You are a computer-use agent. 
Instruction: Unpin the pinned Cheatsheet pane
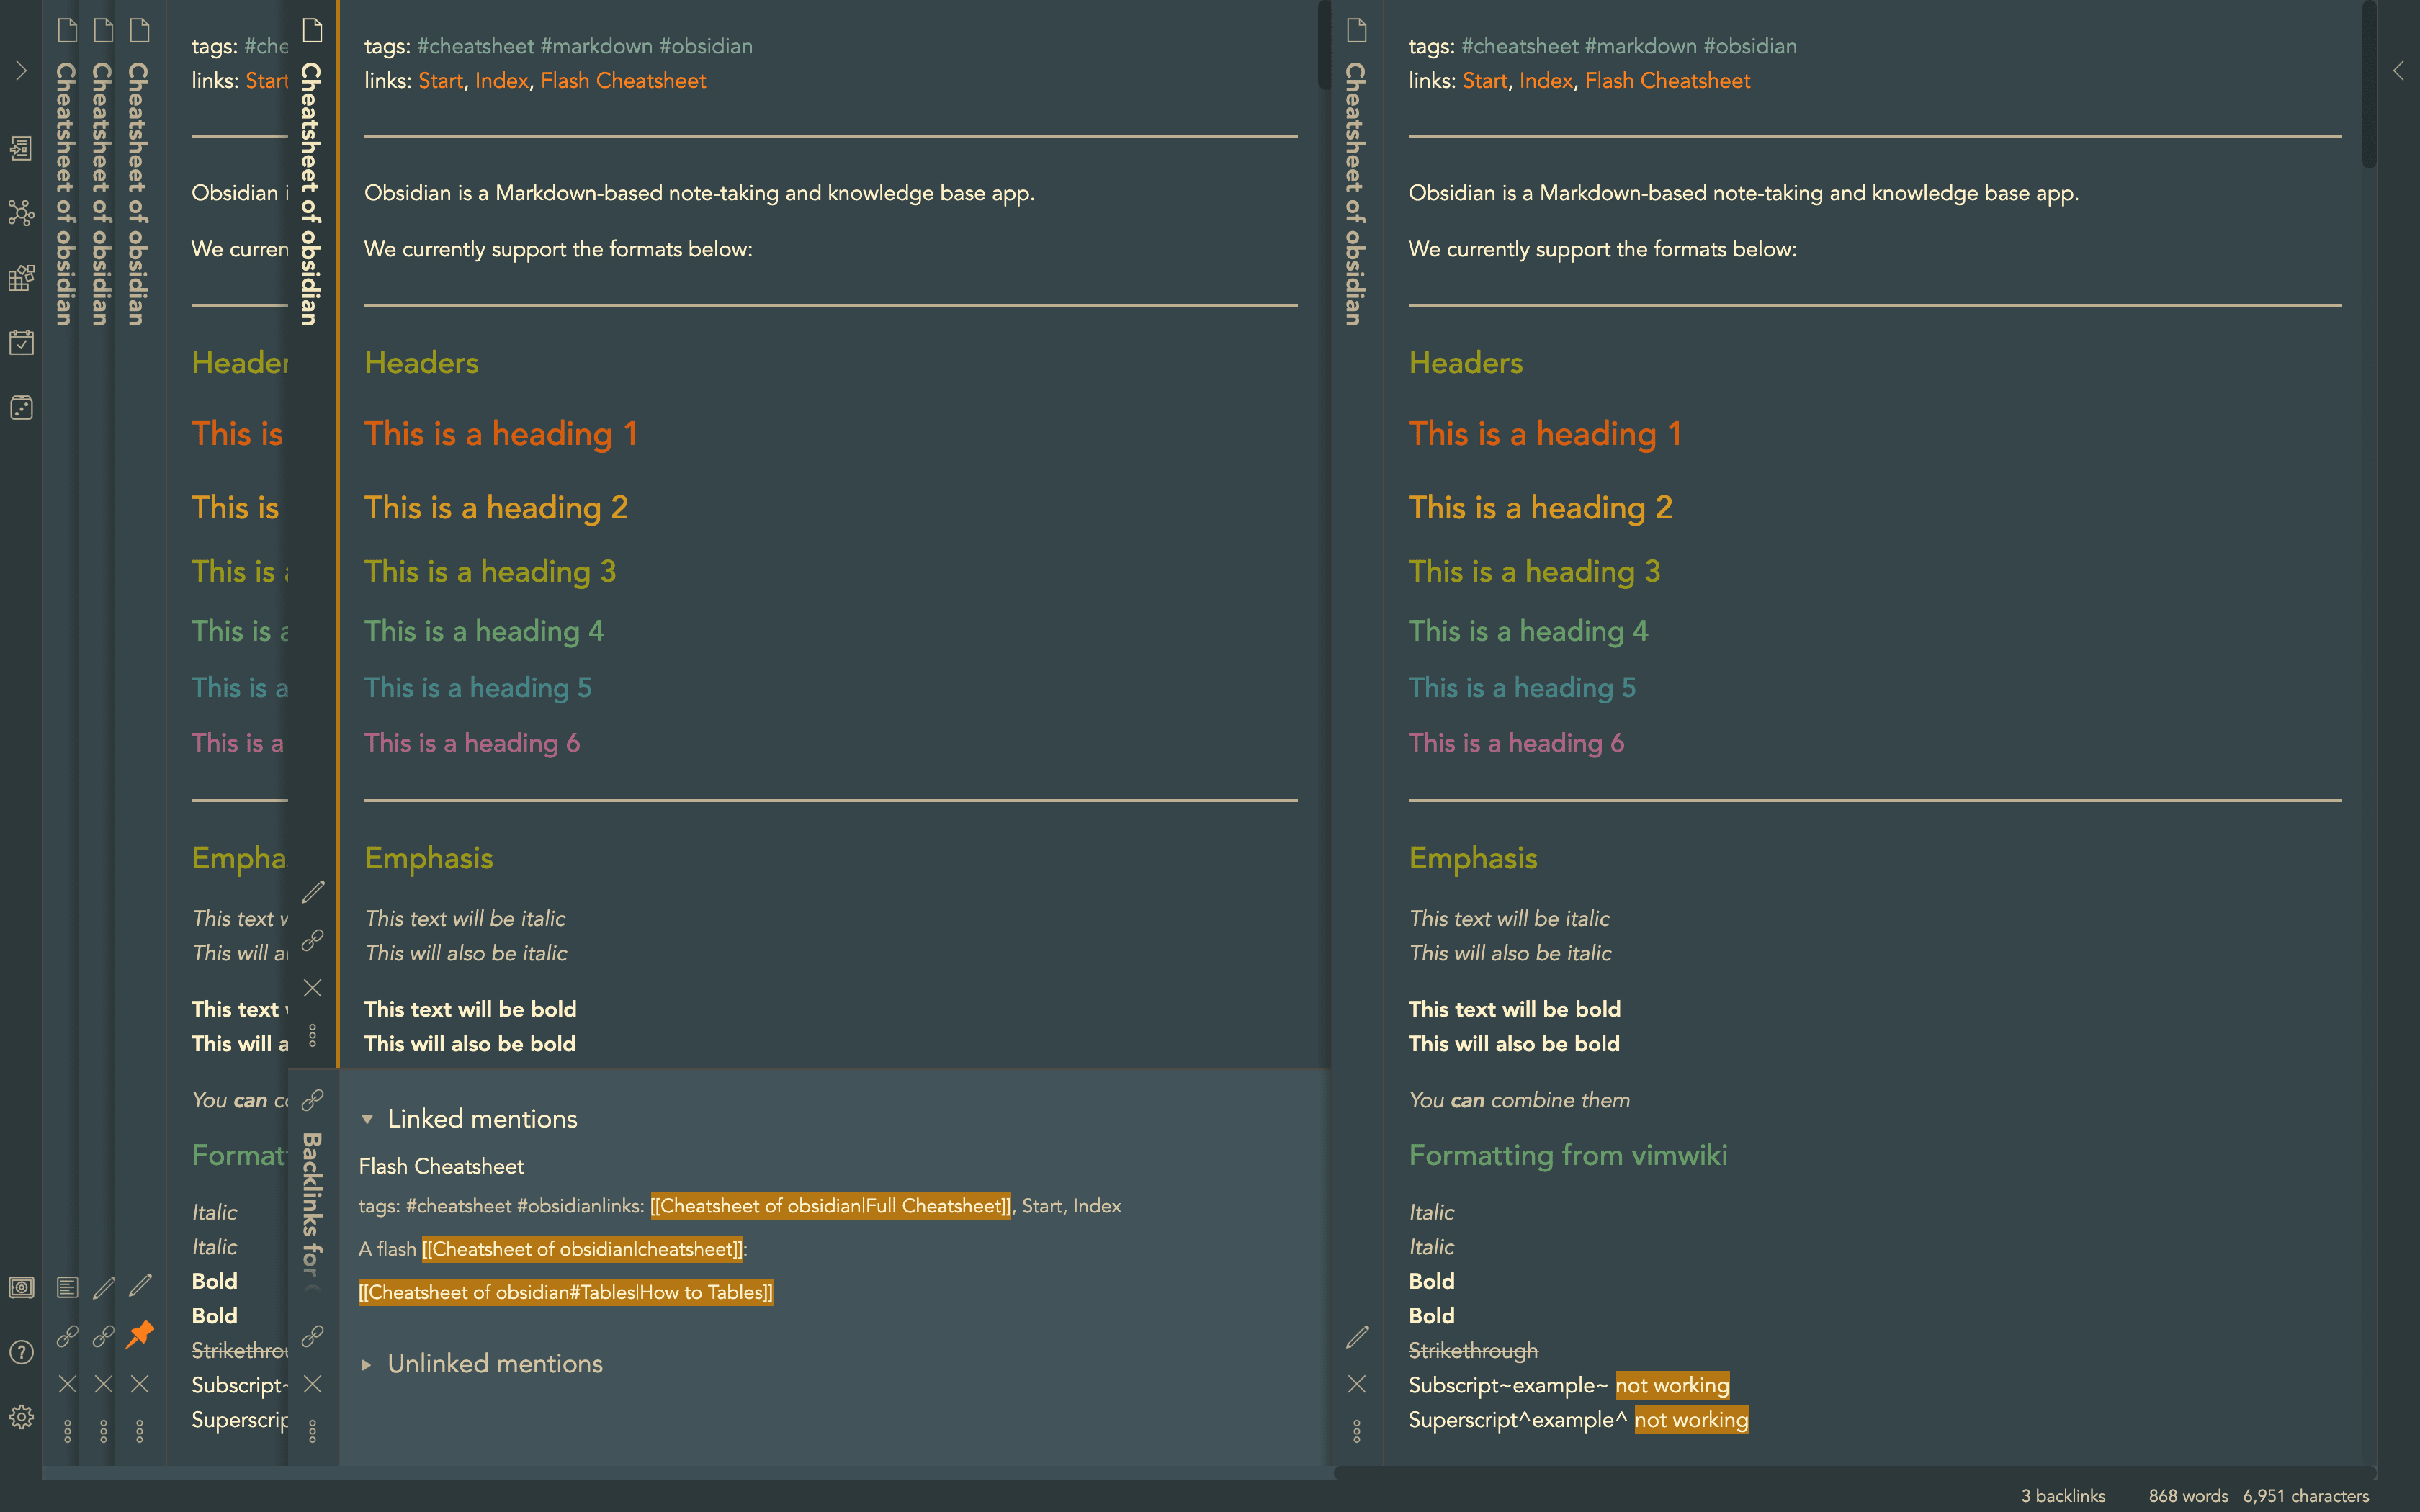coord(140,1334)
